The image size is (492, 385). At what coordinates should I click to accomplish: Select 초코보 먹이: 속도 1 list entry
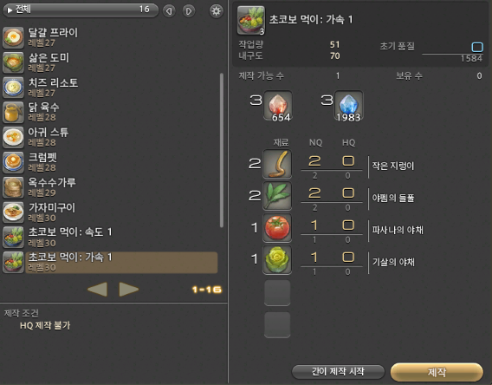pyautogui.click(x=110, y=237)
